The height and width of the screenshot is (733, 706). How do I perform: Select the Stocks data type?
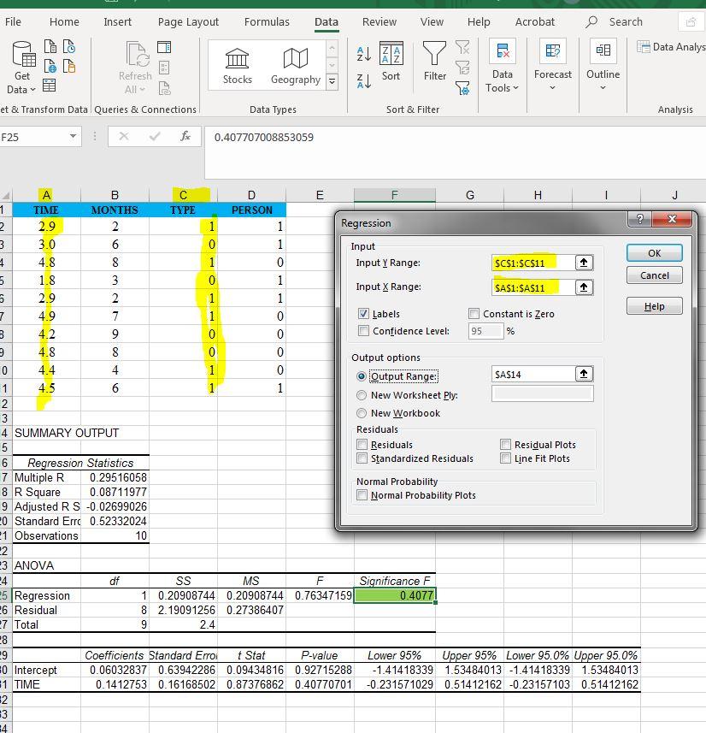(236, 64)
